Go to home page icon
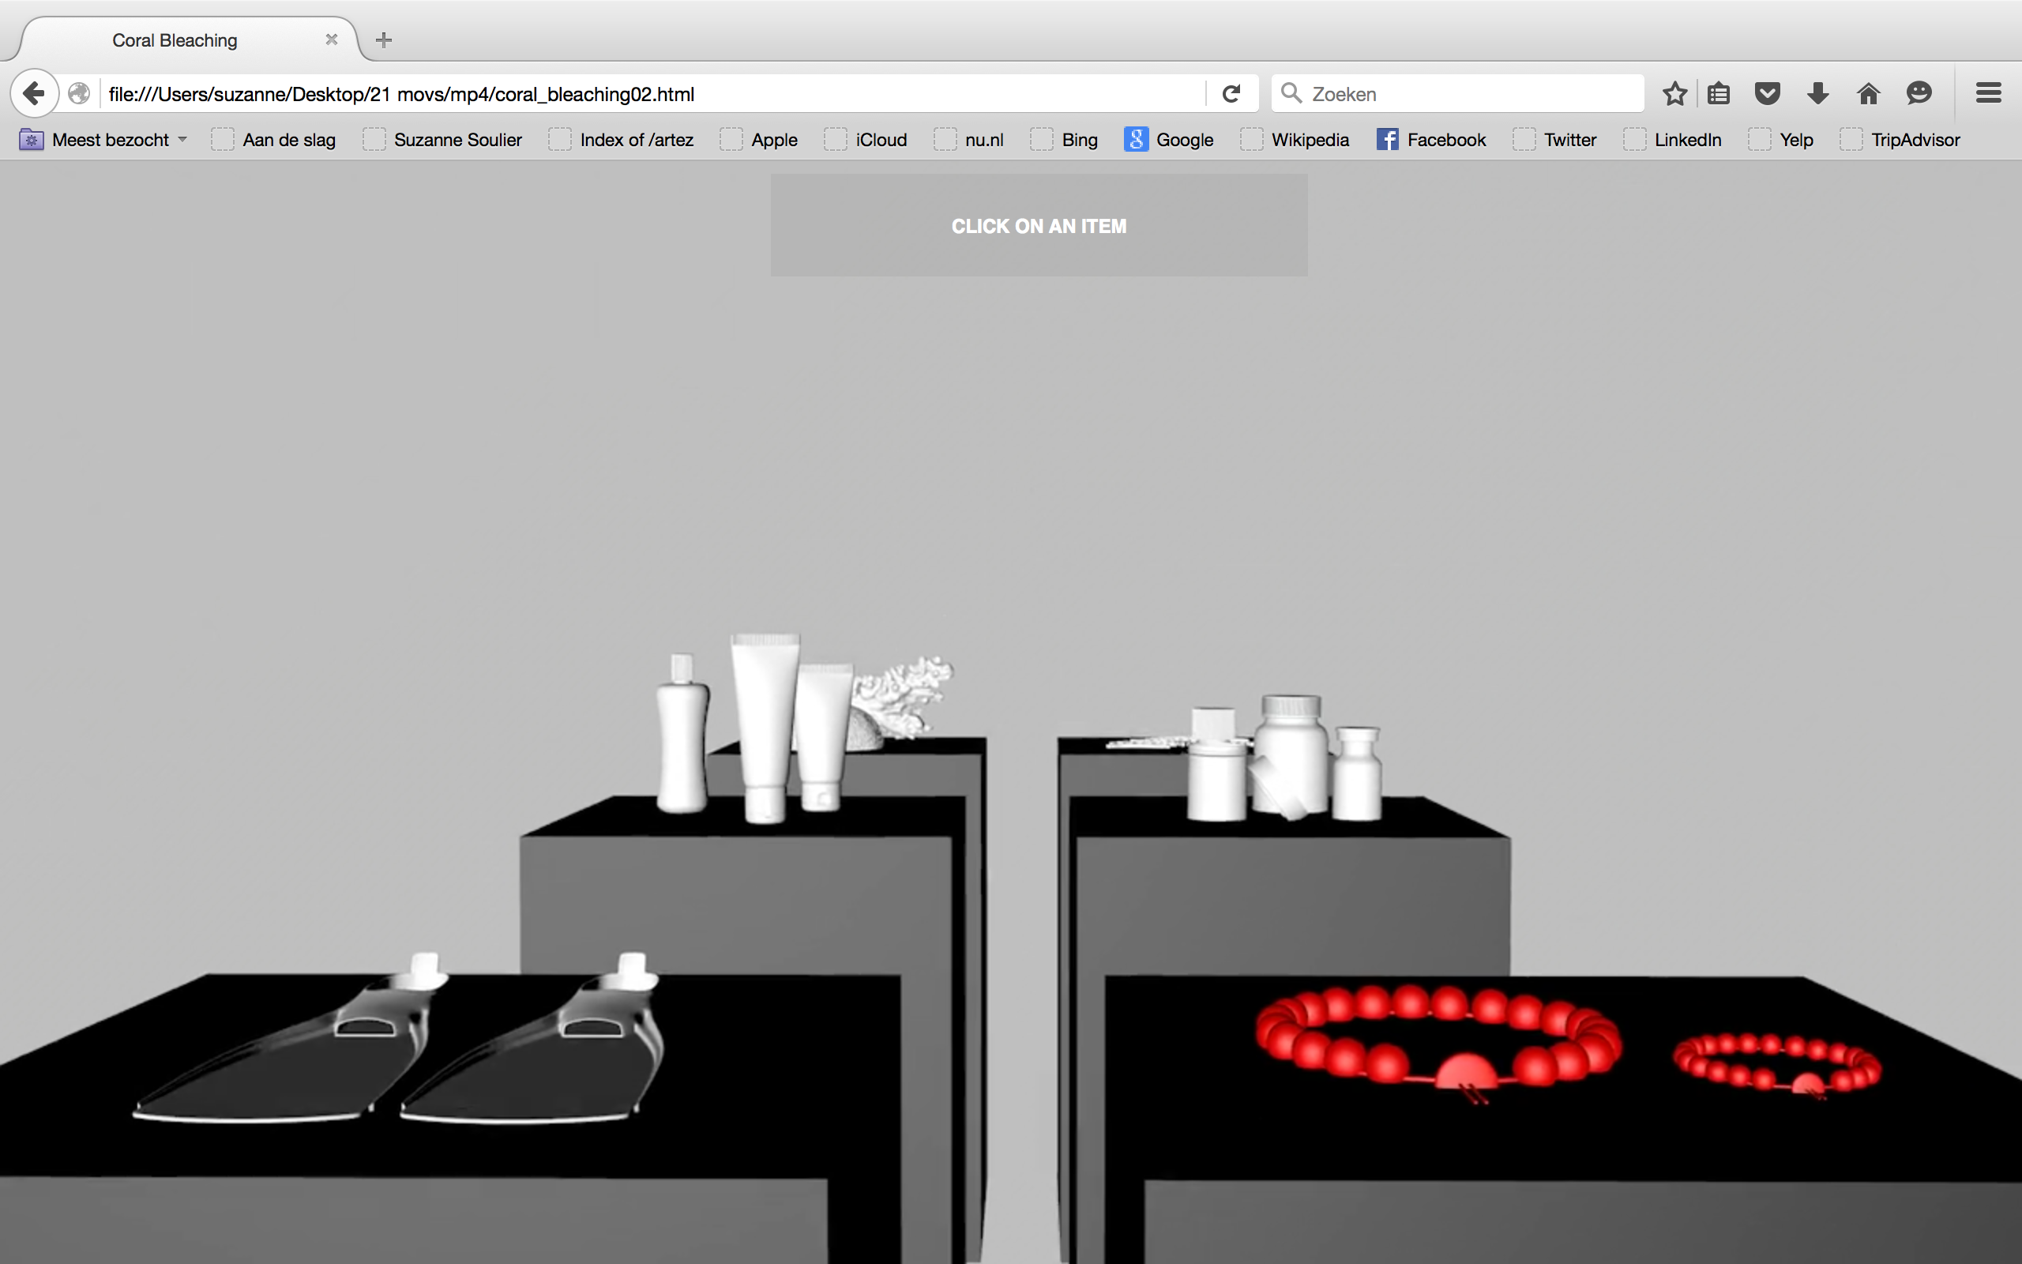 tap(1868, 94)
